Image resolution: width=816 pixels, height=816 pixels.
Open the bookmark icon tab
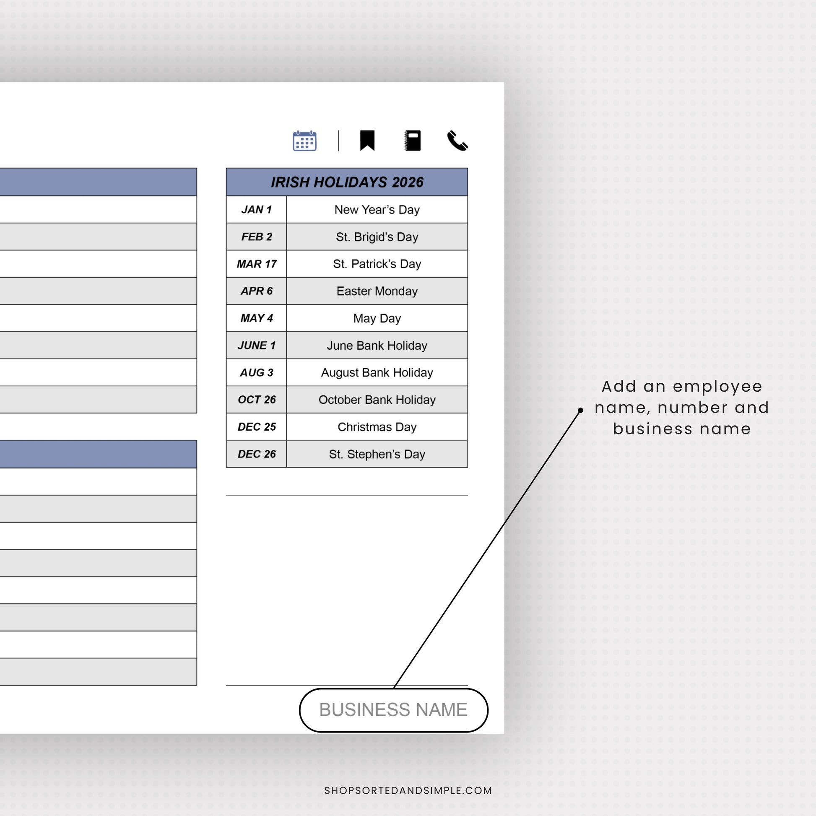click(367, 140)
